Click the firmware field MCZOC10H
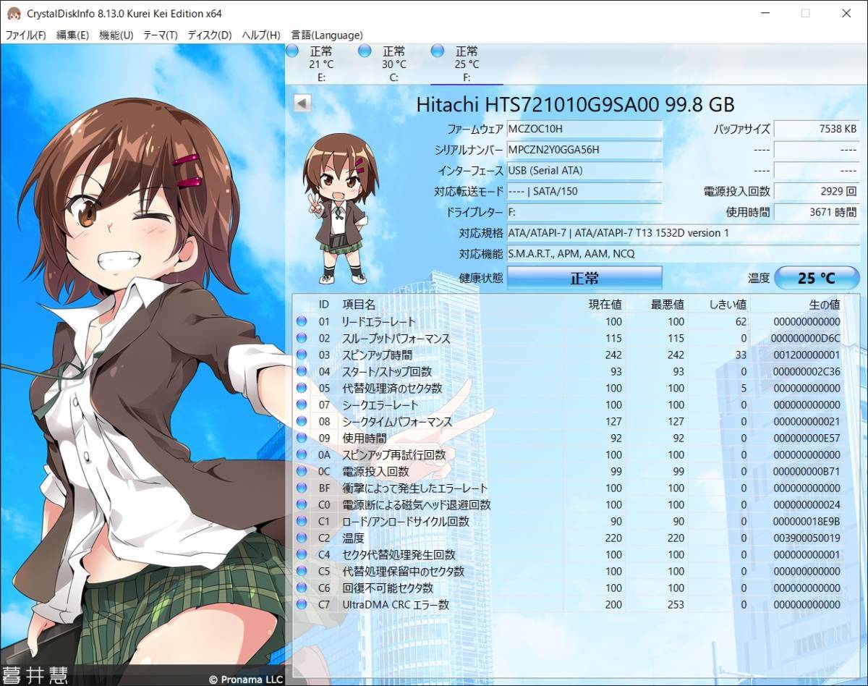This screenshot has width=868, height=686. pyautogui.click(x=584, y=129)
